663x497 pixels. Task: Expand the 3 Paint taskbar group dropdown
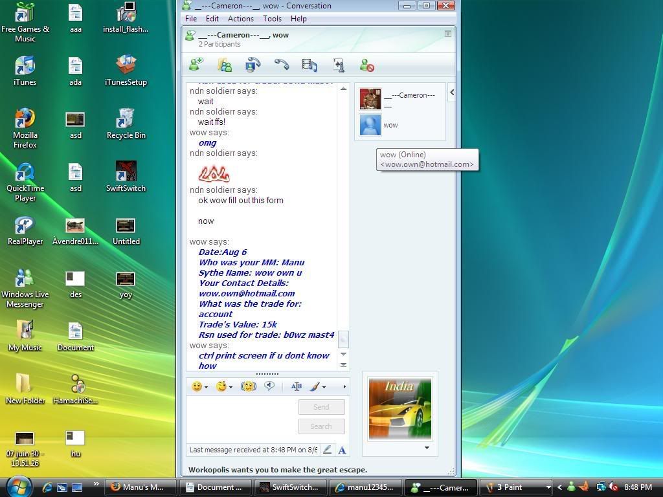pyautogui.click(x=548, y=487)
